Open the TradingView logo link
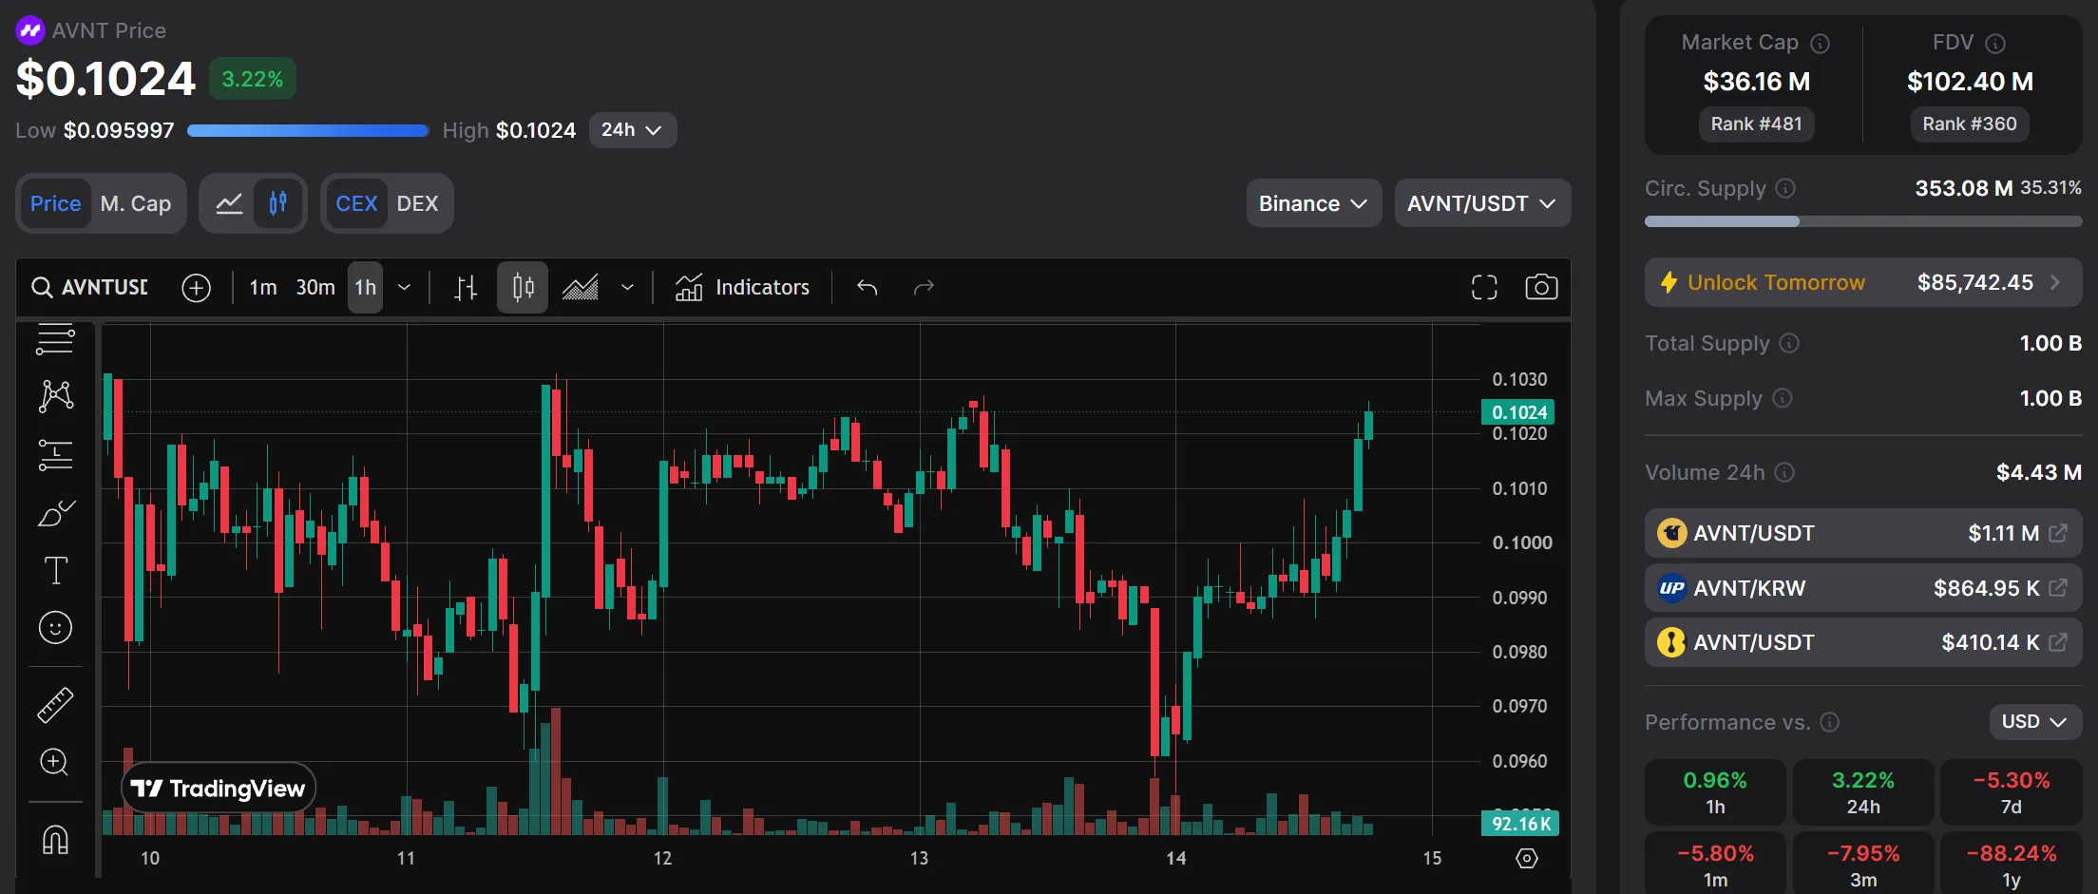This screenshot has width=2098, height=894. point(219,788)
